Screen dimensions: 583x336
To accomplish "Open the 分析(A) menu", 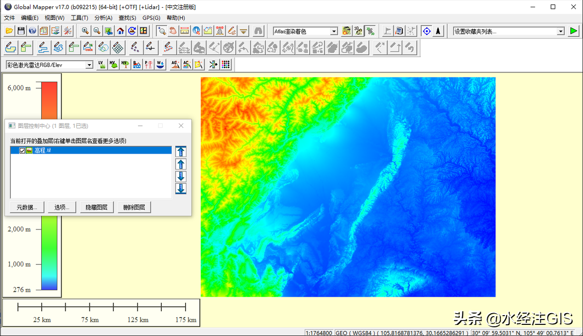I will [x=103, y=18].
